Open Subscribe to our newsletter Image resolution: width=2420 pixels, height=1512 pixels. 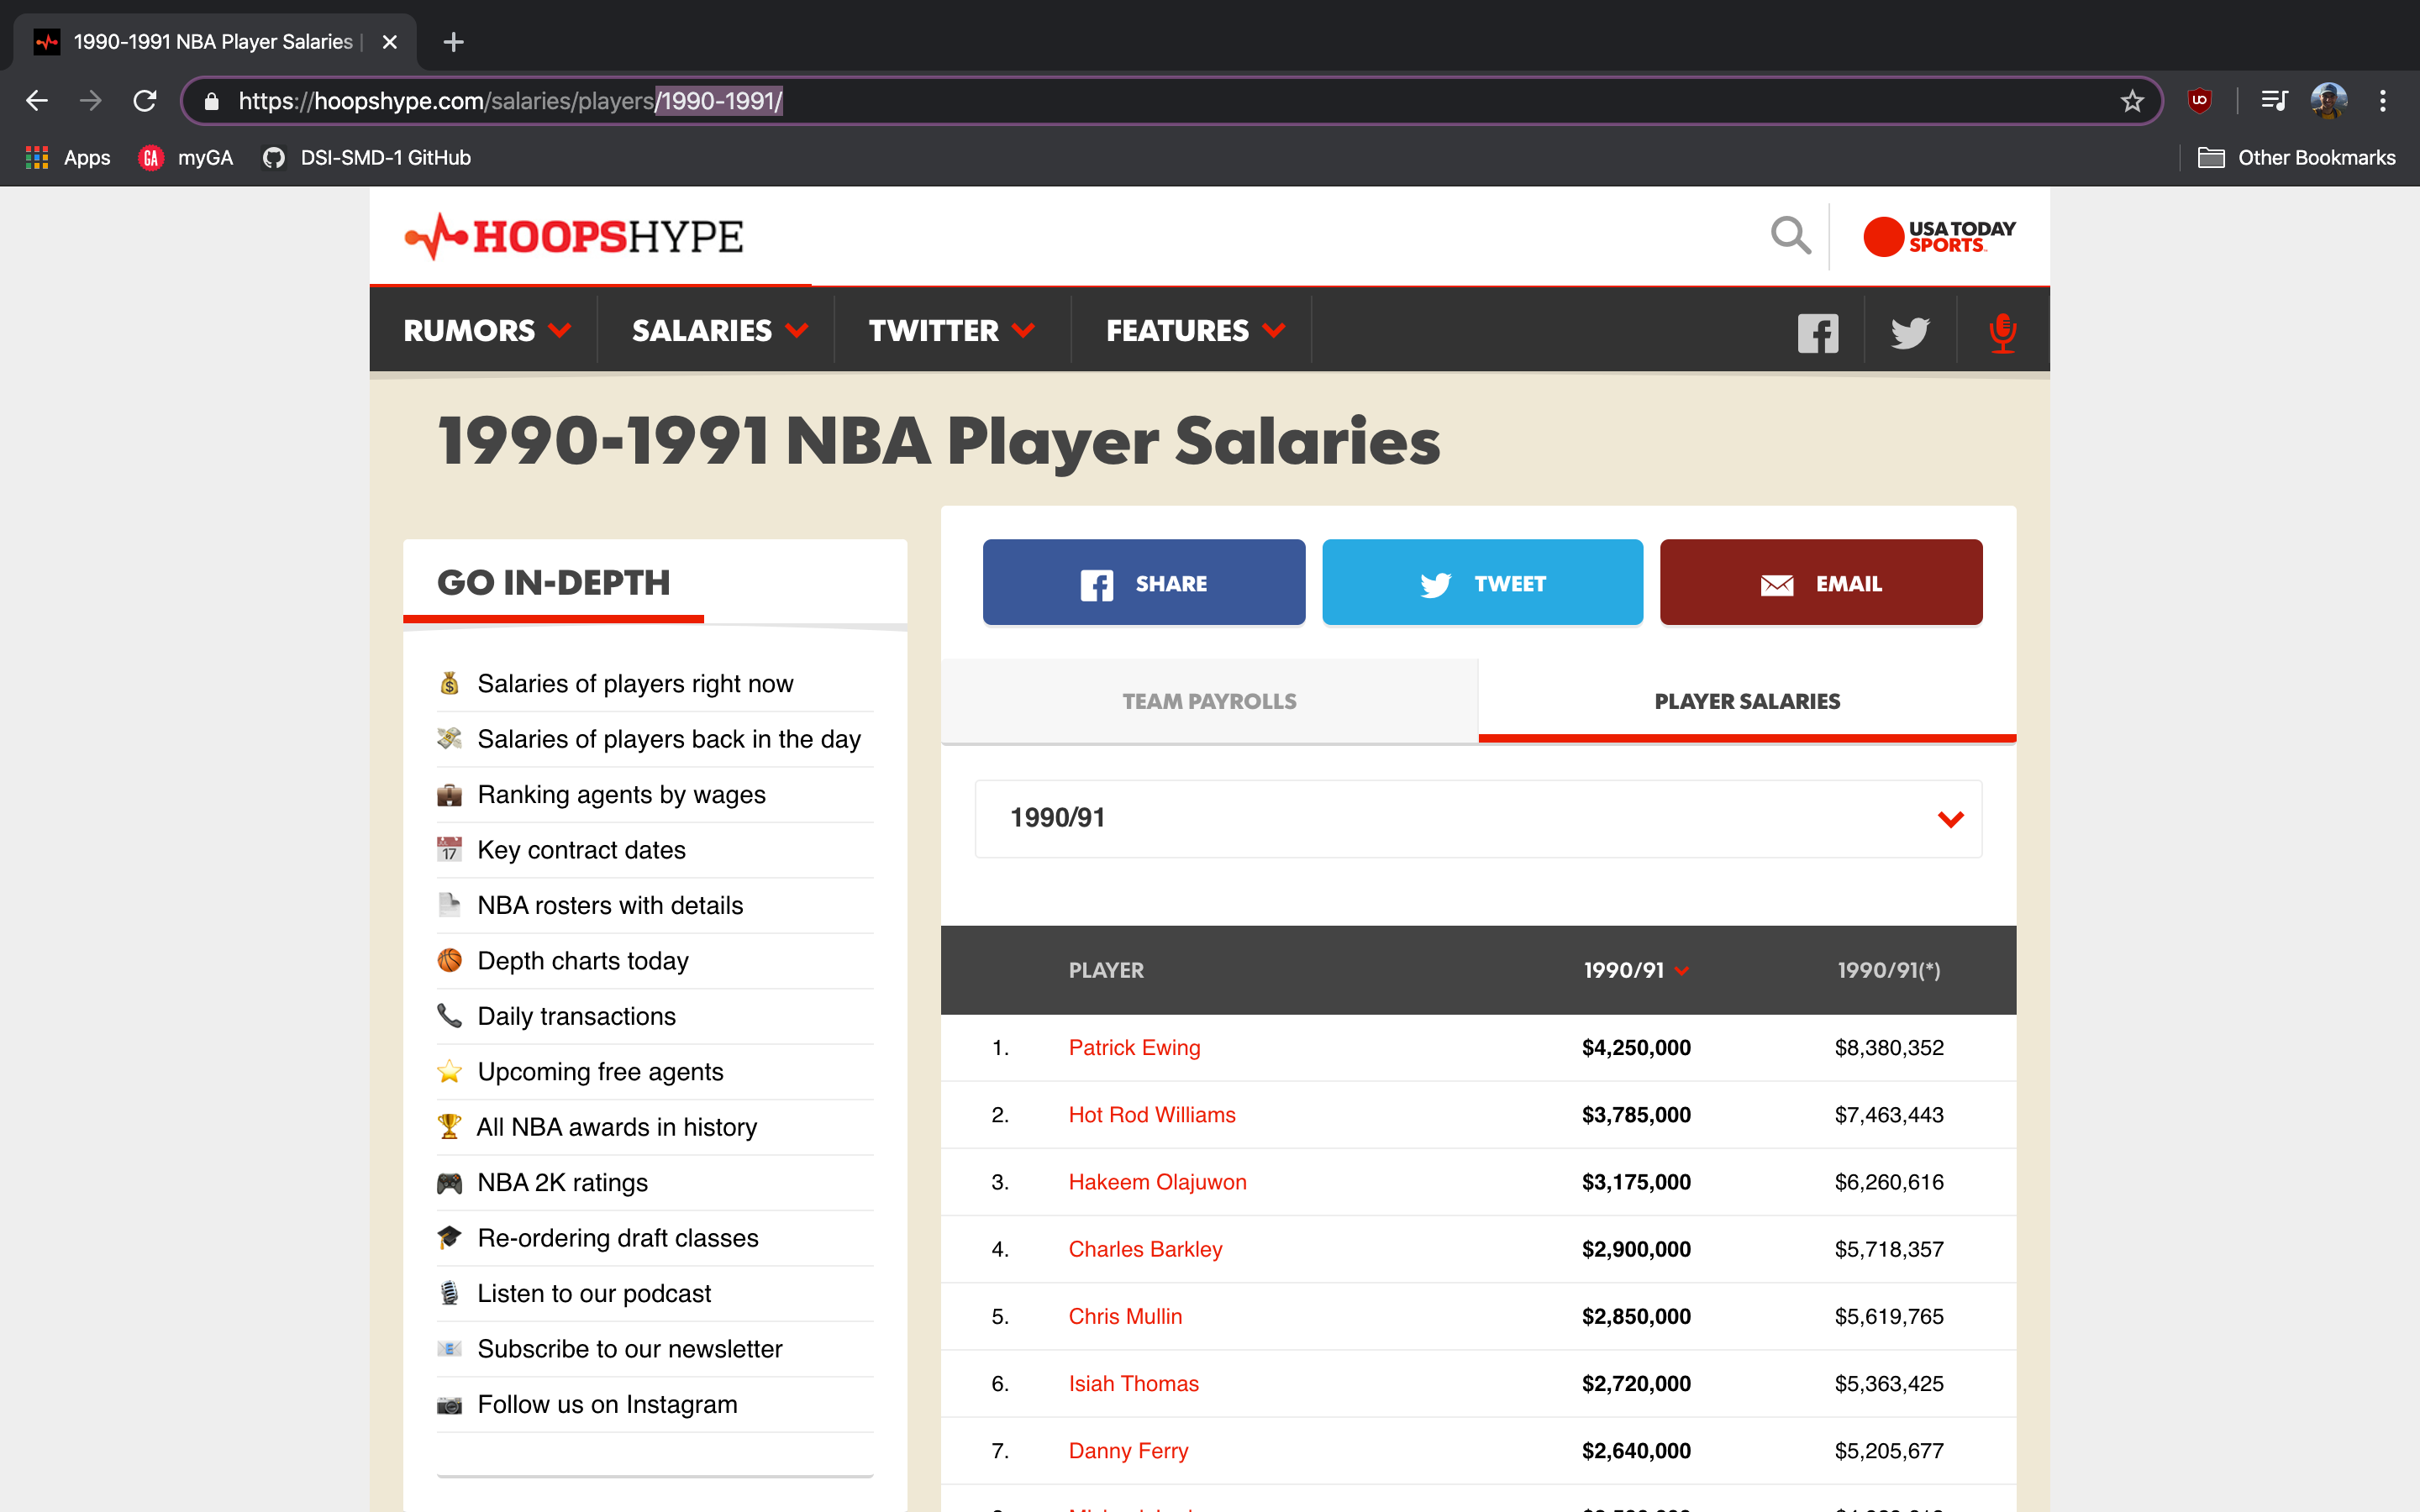pos(629,1350)
